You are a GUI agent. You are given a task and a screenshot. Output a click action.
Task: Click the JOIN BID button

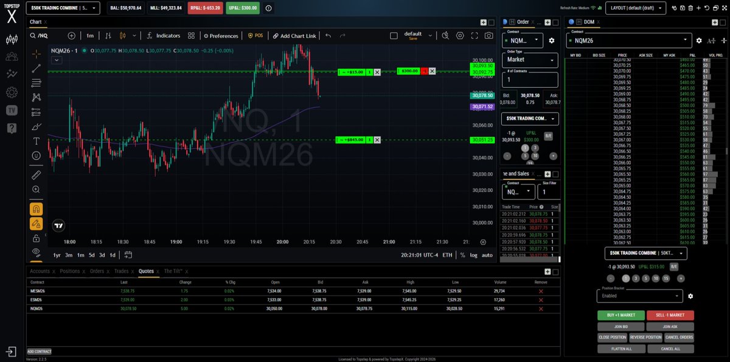(620, 327)
